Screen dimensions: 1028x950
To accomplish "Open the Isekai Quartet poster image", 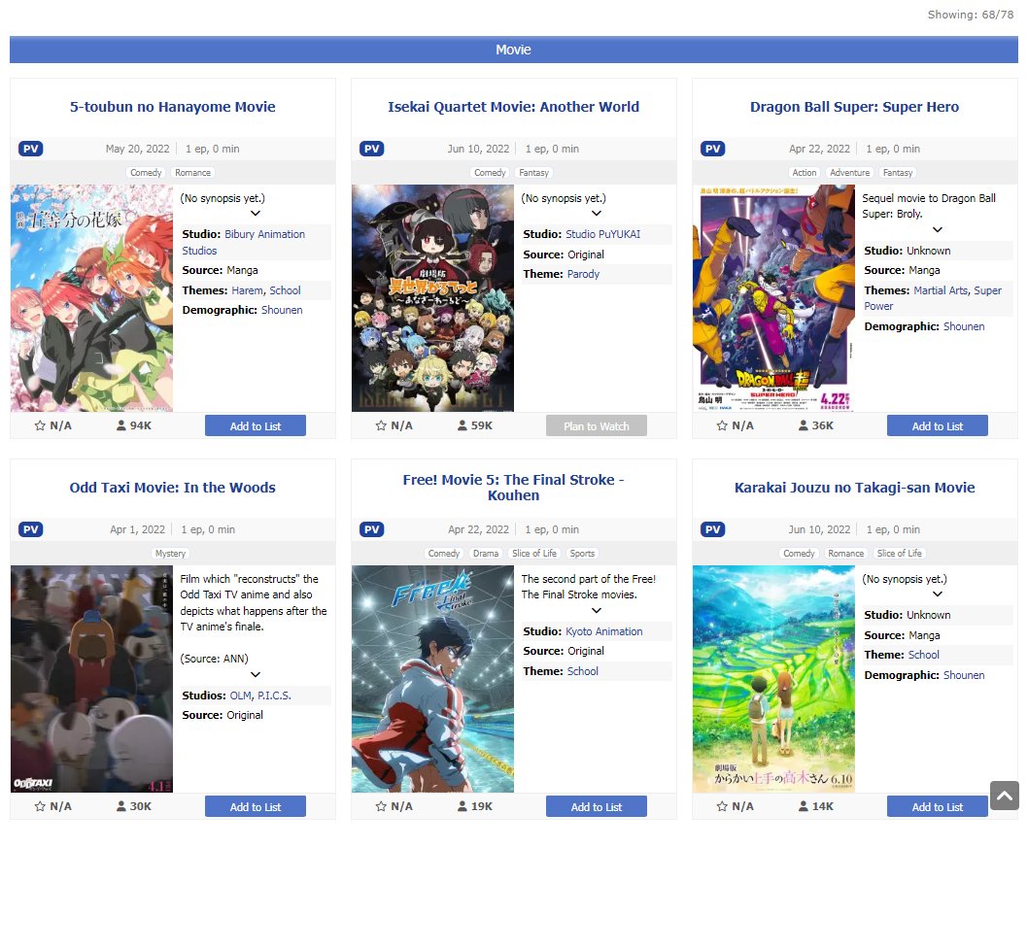I will 432,298.
